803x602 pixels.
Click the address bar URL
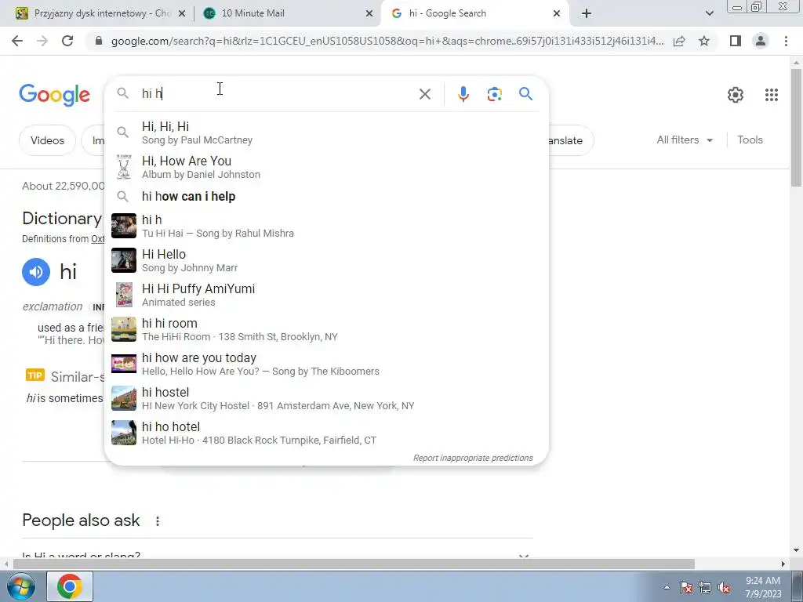(387, 41)
